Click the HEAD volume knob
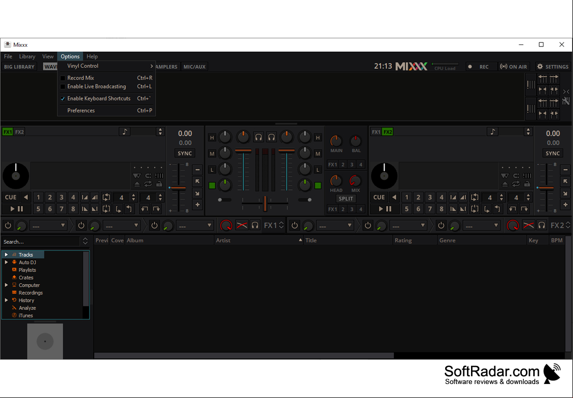The height and width of the screenshot is (398, 573). pos(336,181)
